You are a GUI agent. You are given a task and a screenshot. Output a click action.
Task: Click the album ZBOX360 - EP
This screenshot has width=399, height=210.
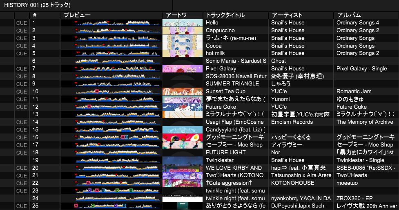click(x=354, y=198)
